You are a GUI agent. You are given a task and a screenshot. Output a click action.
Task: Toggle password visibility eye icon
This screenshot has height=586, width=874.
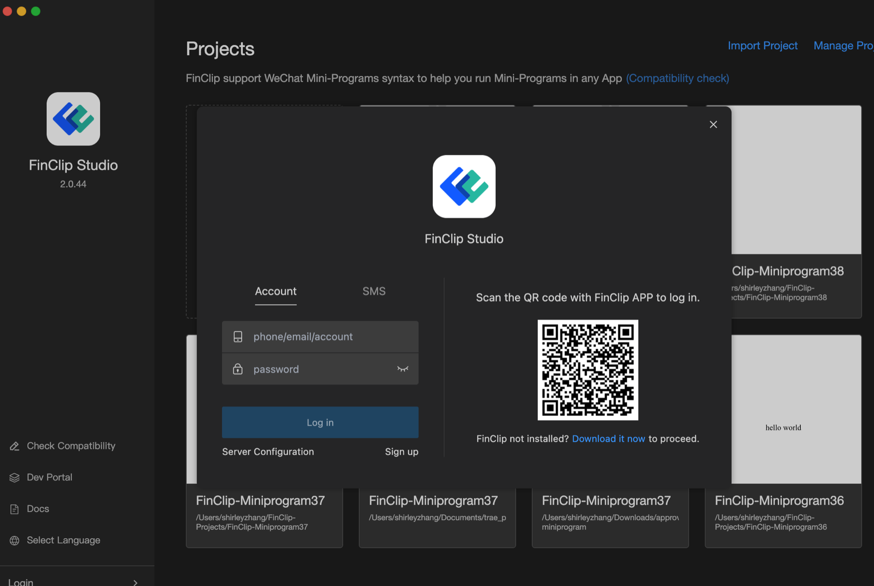pos(402,369)
